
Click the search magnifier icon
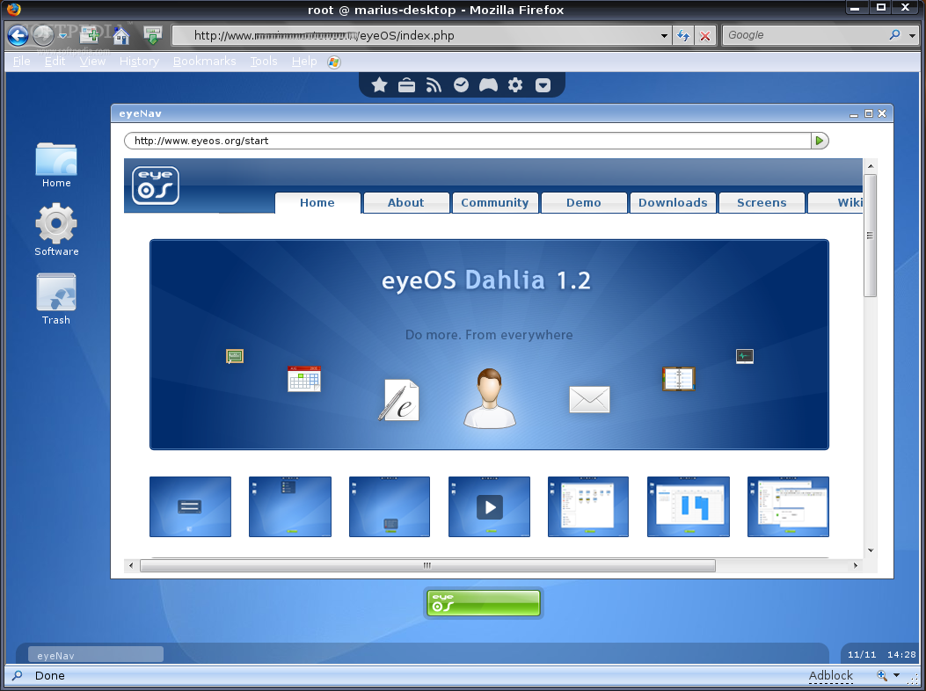(x=895, y=35)
